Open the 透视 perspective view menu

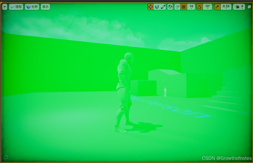[x=16, y=7]
